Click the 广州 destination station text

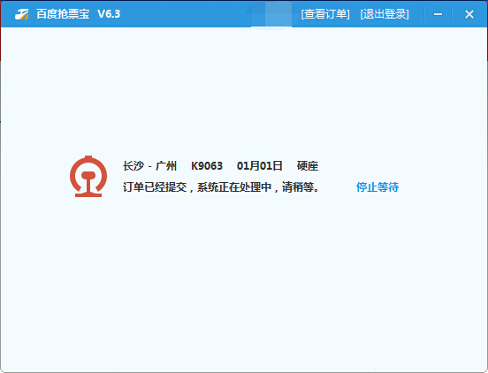pos(166,166)
